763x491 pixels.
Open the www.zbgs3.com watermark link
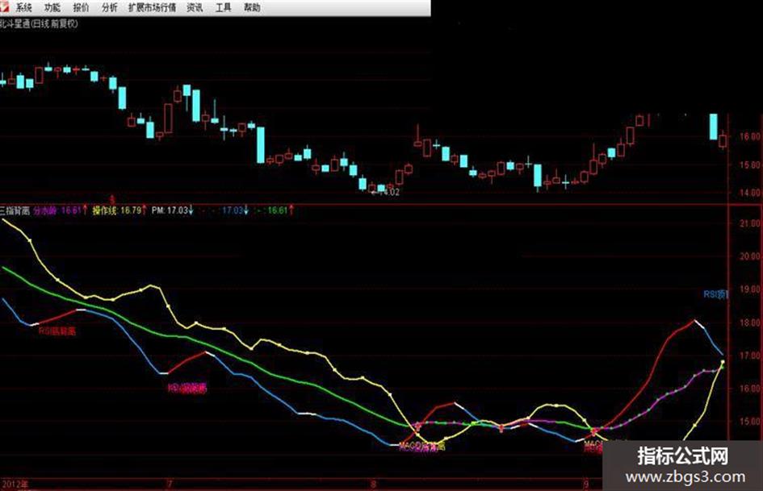coord(685,477)
